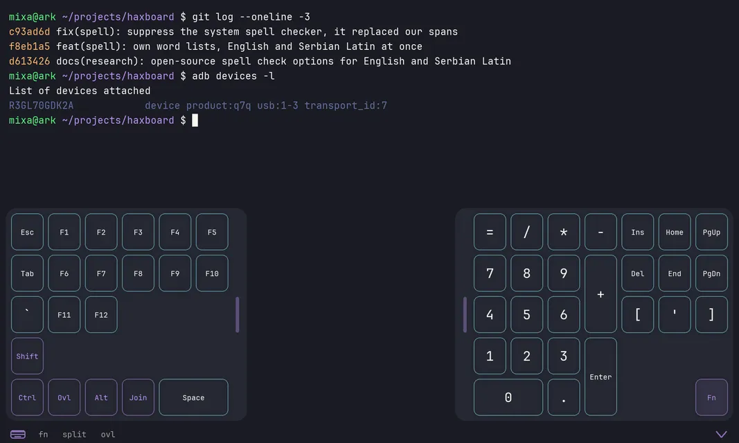Tap the Ins key

pyautogui.click(x=638, y=232)
